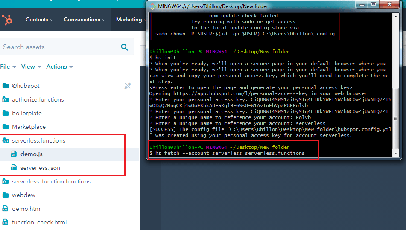The height and width of the screenshot is (230, 406).
Task: Click the demo.html file icon
Action: (x=6, y=209)
